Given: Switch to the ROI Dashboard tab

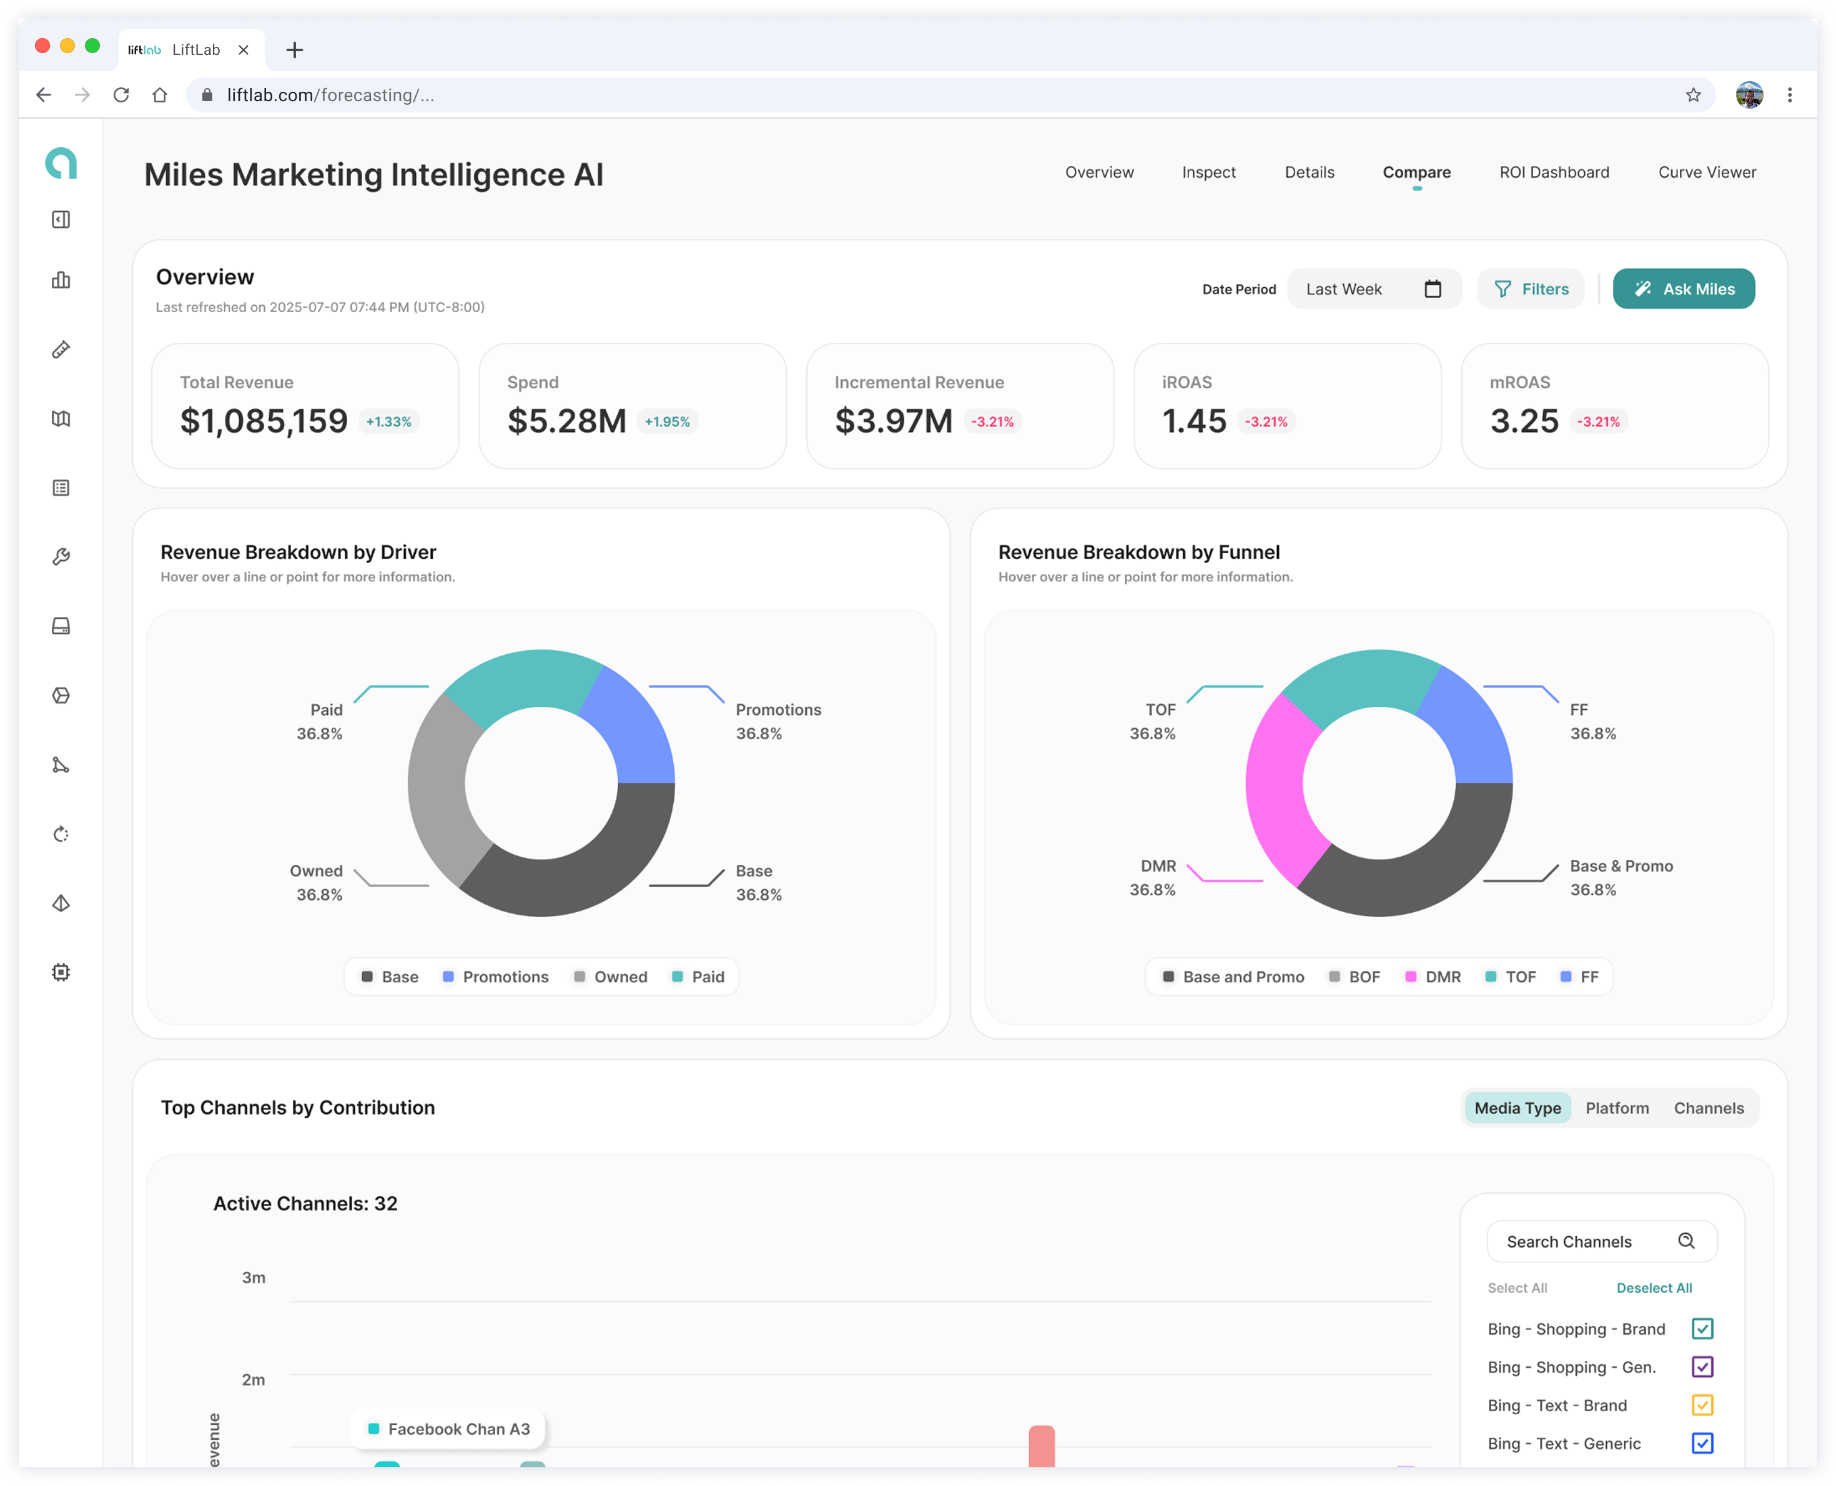Looking at the screenshot, I should tap(1554, 172).
